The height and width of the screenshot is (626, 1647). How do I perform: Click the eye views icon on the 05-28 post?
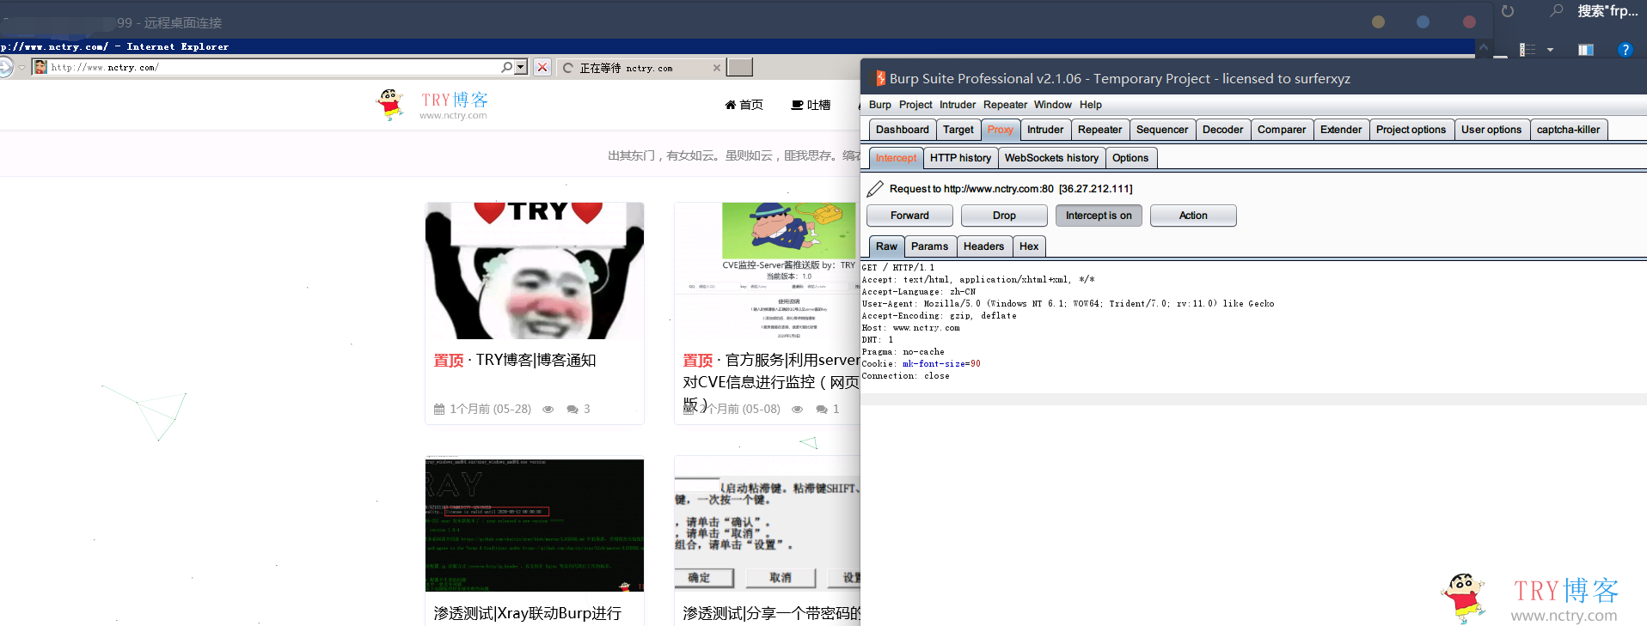(548, 410)
